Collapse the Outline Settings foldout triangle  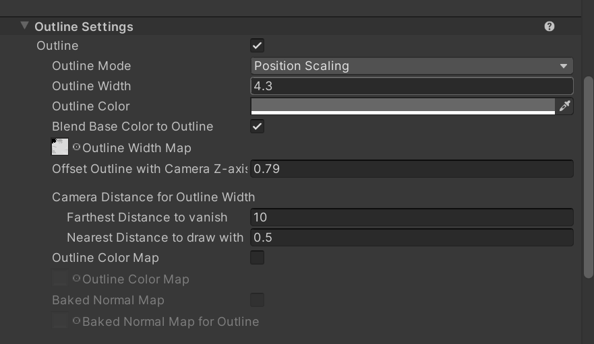click(25, 26)
